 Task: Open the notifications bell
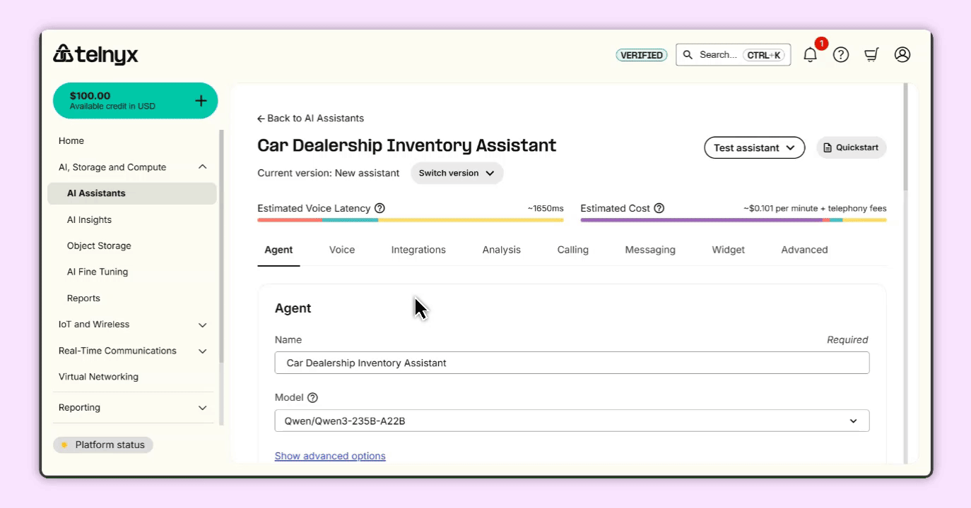coord(810,54)
